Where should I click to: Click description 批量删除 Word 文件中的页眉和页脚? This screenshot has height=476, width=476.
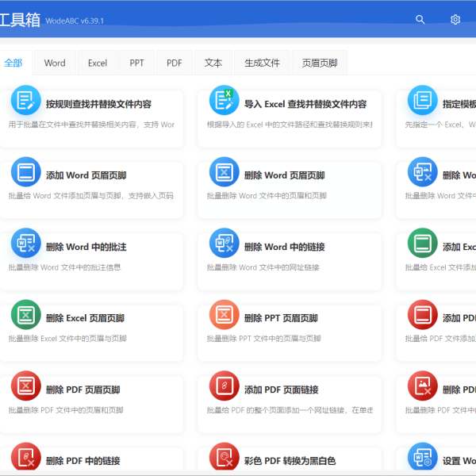pyautogui.click(x=267, y=196)
